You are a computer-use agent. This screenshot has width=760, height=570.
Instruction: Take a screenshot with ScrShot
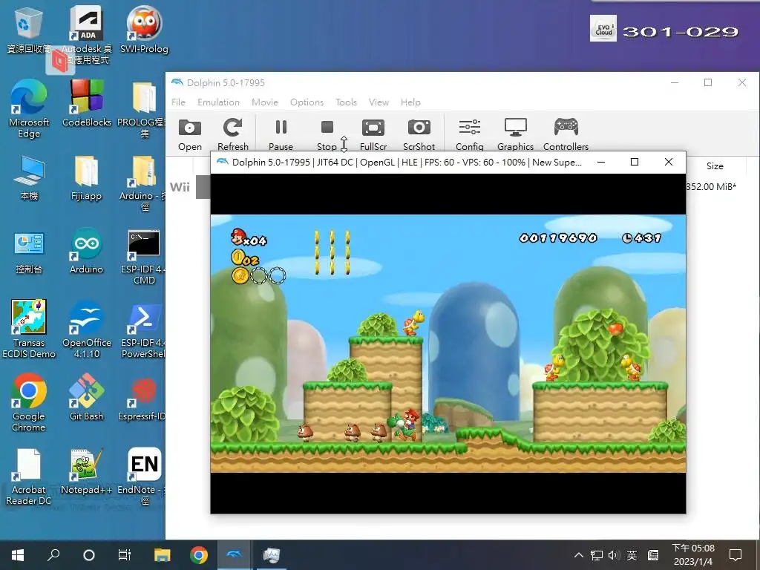pyautogui.click(x=419, y=135)
